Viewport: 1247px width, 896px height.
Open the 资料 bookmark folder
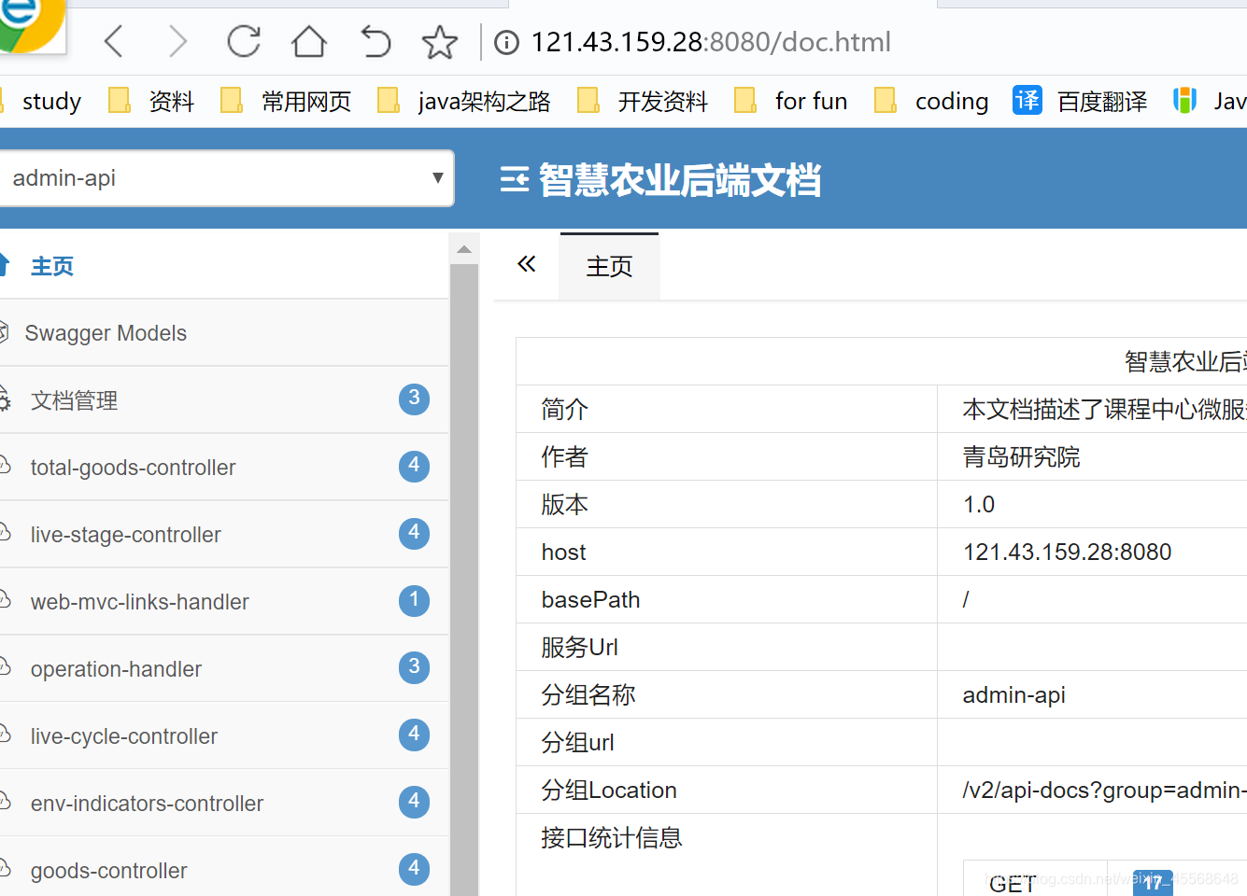tap(151, 101)
